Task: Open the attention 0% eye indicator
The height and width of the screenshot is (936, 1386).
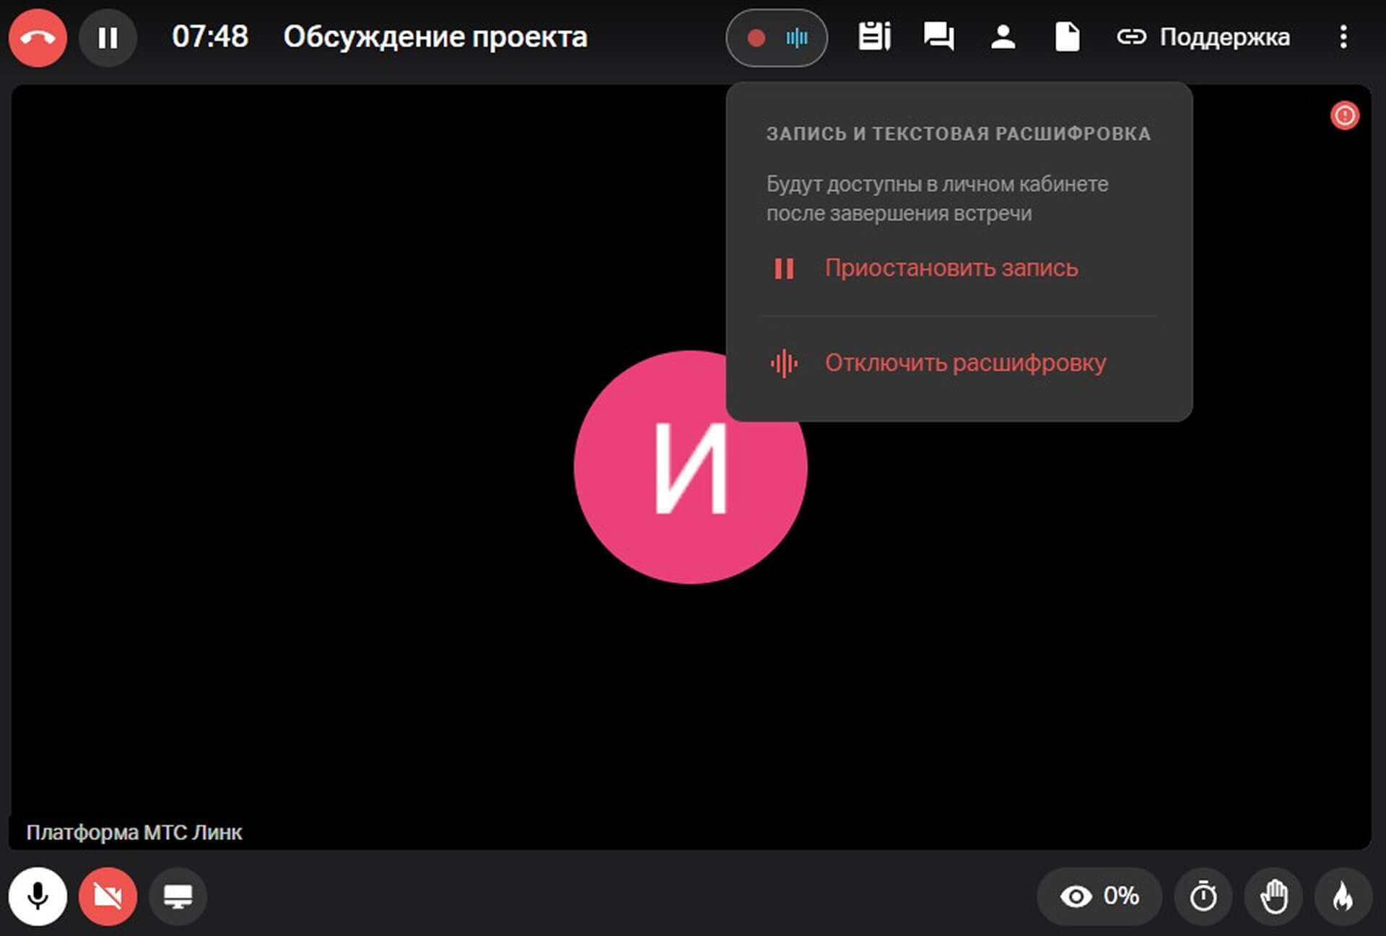Action: tap(1099, 896)
